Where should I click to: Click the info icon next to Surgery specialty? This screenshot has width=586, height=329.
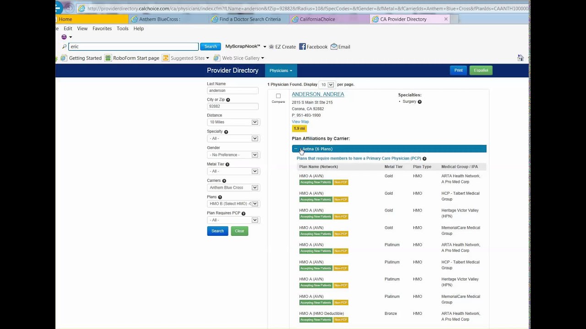pyautogui.click(x=419, y=102)
